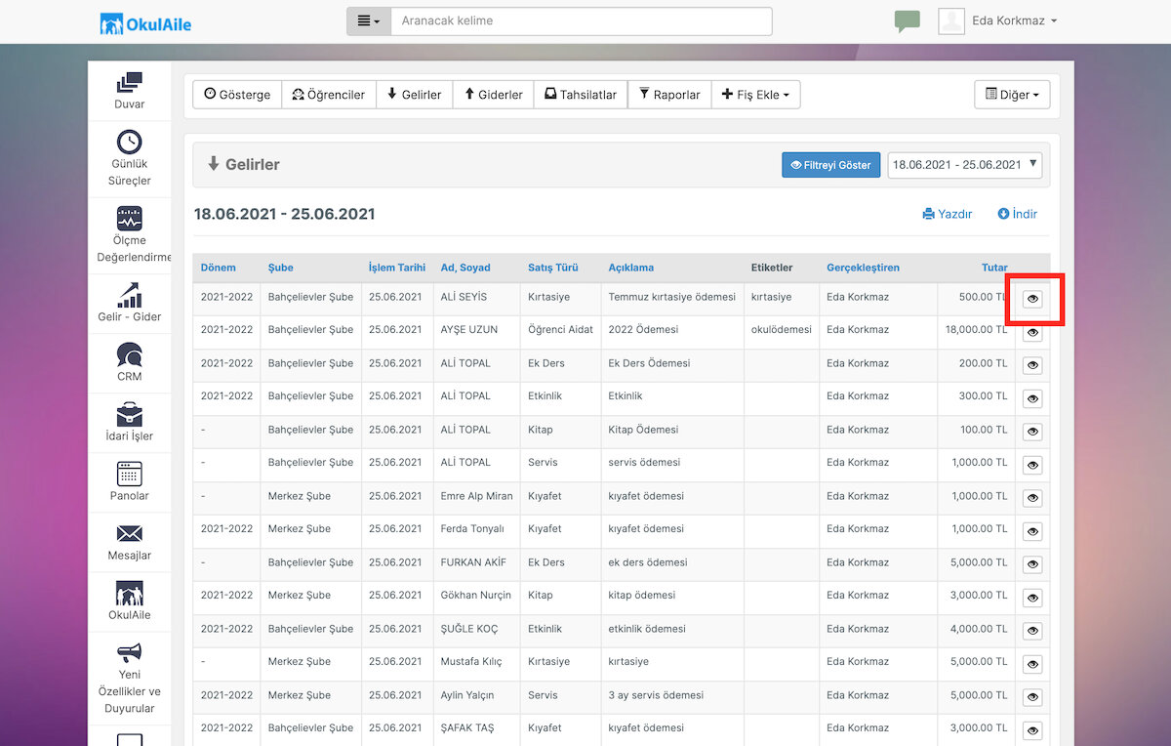Viewport: 1171px width, 746px height.
Task: Click the Filtreyi Göster button
Action: click(831, 165)
